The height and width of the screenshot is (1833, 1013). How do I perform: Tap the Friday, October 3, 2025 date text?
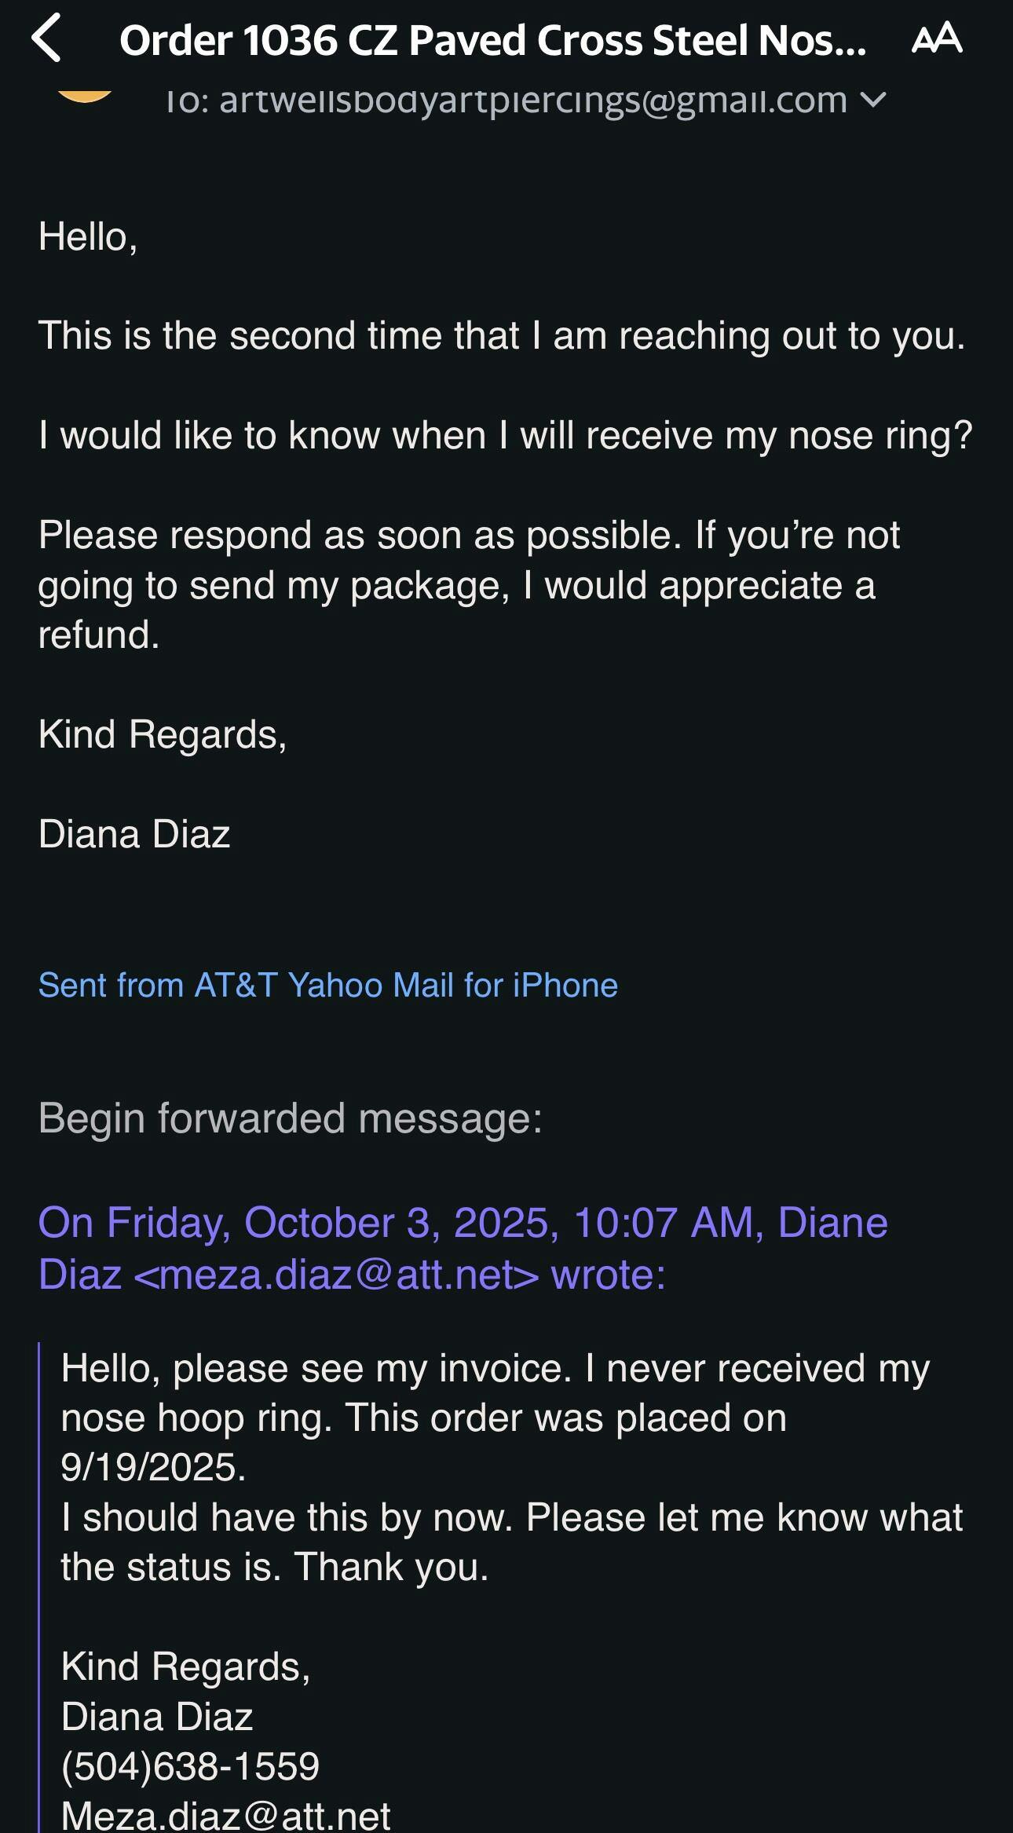tap(330, 1223)
